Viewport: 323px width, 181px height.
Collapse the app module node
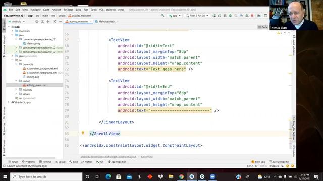(9, 27)
